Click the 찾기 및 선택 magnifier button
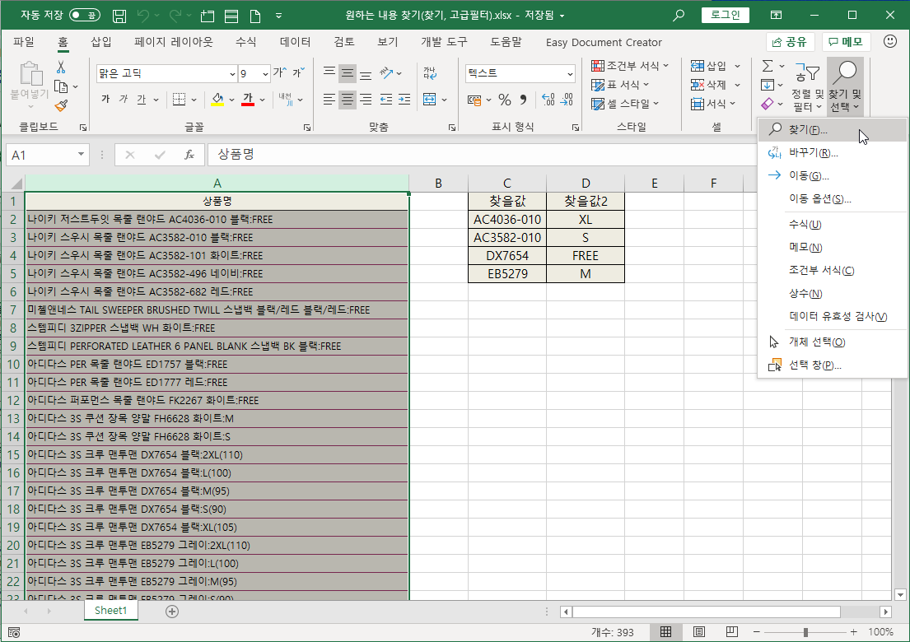 point(845,86)
